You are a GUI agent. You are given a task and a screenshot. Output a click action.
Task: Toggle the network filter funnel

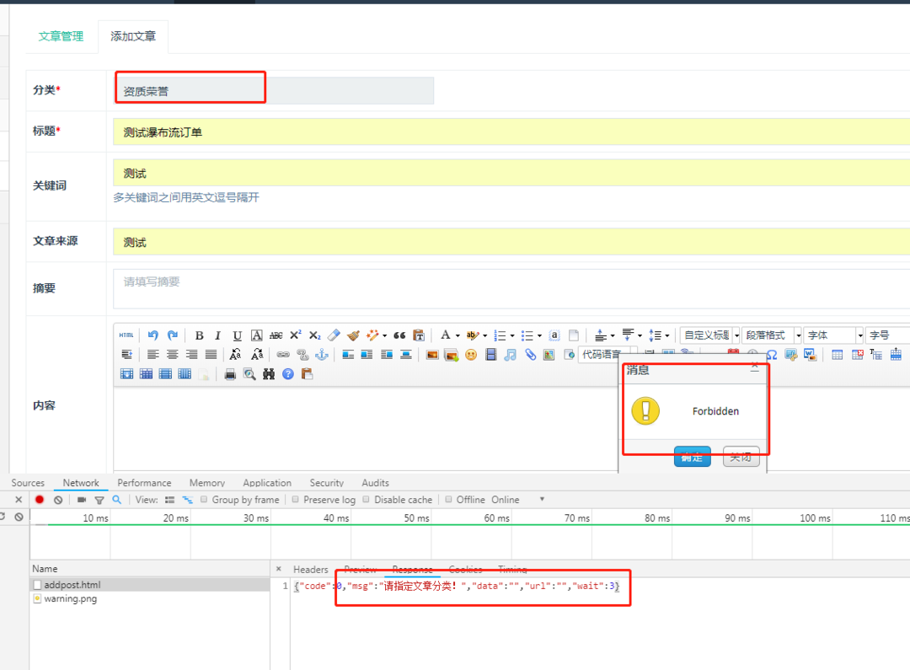tap(99, 499)
